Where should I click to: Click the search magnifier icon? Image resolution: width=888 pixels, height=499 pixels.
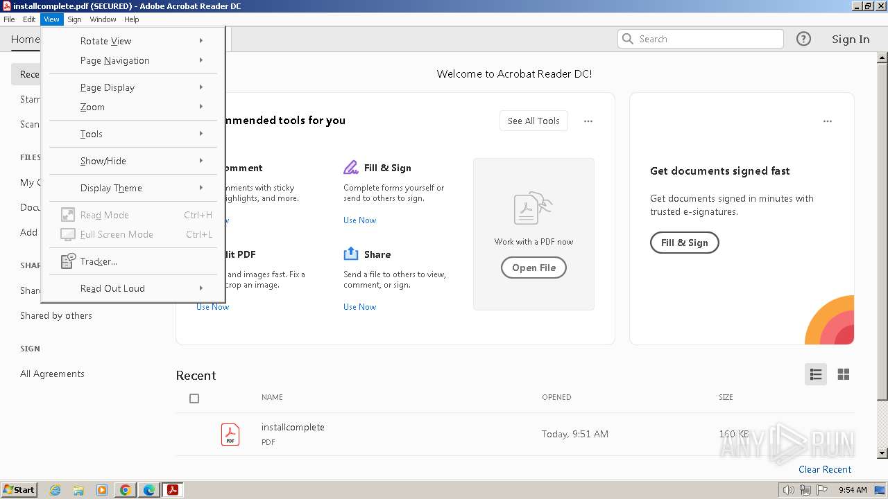pos(628,39)
